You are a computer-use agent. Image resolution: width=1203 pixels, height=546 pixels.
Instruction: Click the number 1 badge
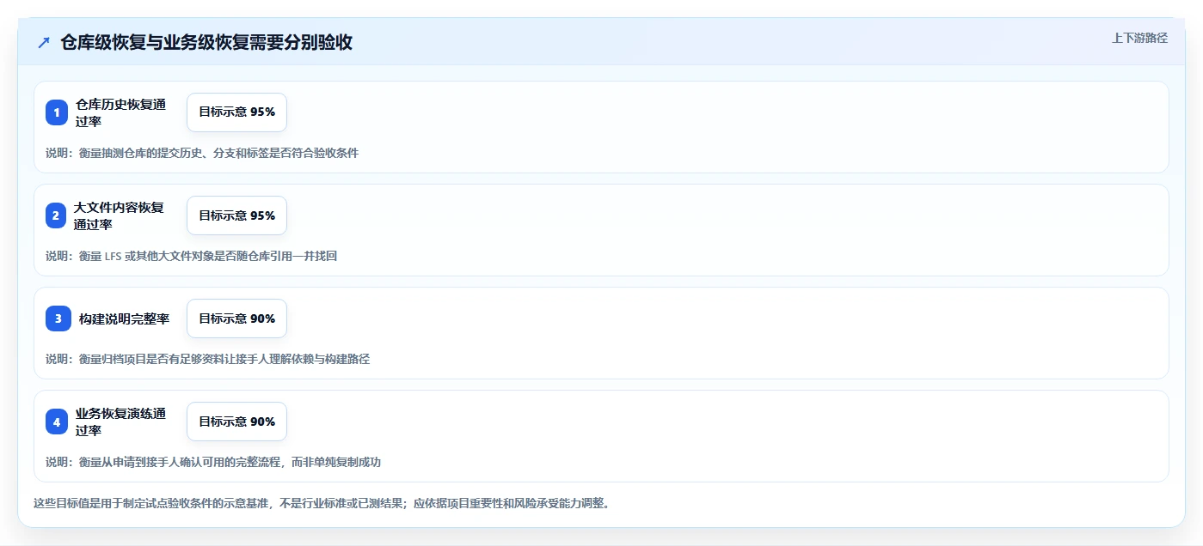[x=57, y=112]
